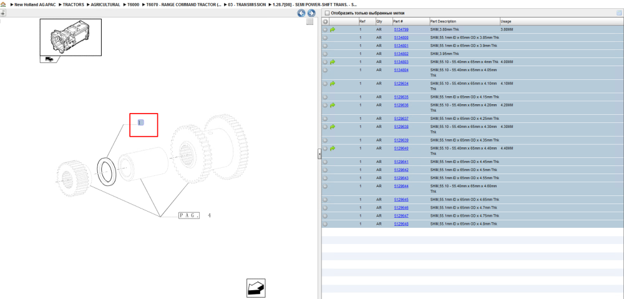Click green arrow for part 5129640
Image resolution: width=624 pixels, height=299 pixels.
coord(333,148)
